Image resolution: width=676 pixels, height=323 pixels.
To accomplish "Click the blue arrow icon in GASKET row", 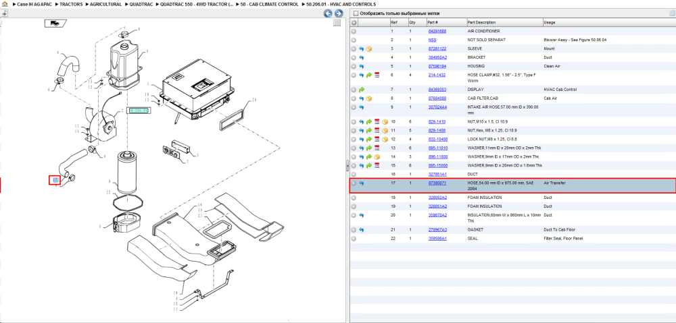I will tap(361, 230).
